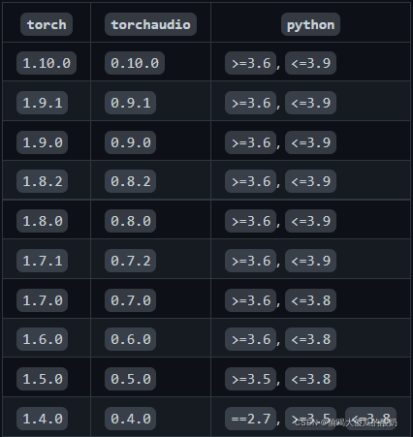Image resolution: width=413 pixels, height=437 pixels.
Task: Click torchaudio version 0.8.0
Action: pos(131,221)
